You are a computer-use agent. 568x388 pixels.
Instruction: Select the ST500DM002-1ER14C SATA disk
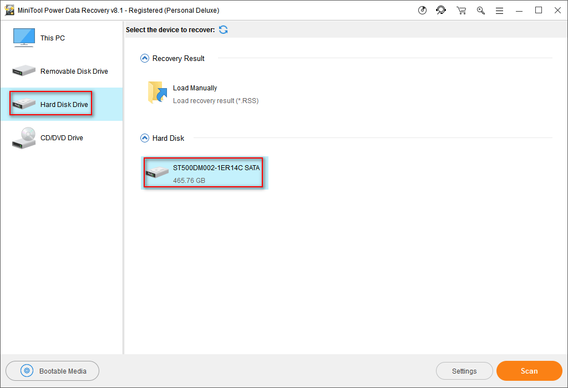click(x=204, y=172)
